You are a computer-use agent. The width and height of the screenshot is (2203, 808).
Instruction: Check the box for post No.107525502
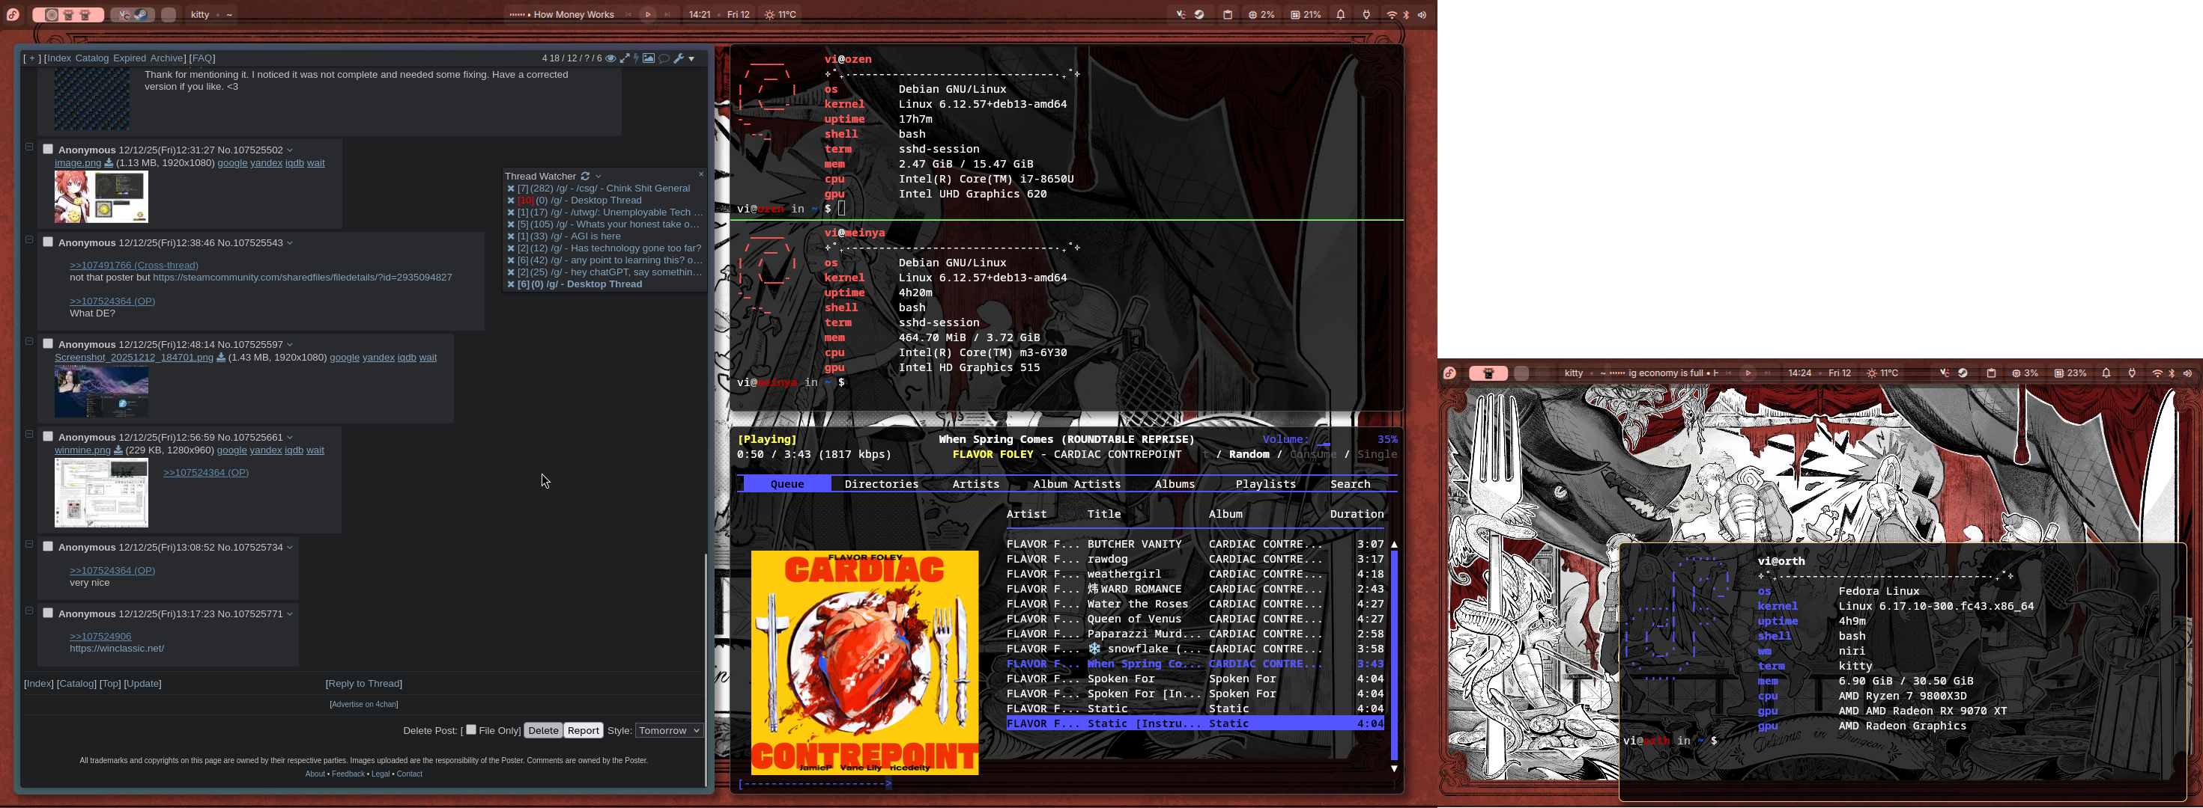tap(48, 149)
